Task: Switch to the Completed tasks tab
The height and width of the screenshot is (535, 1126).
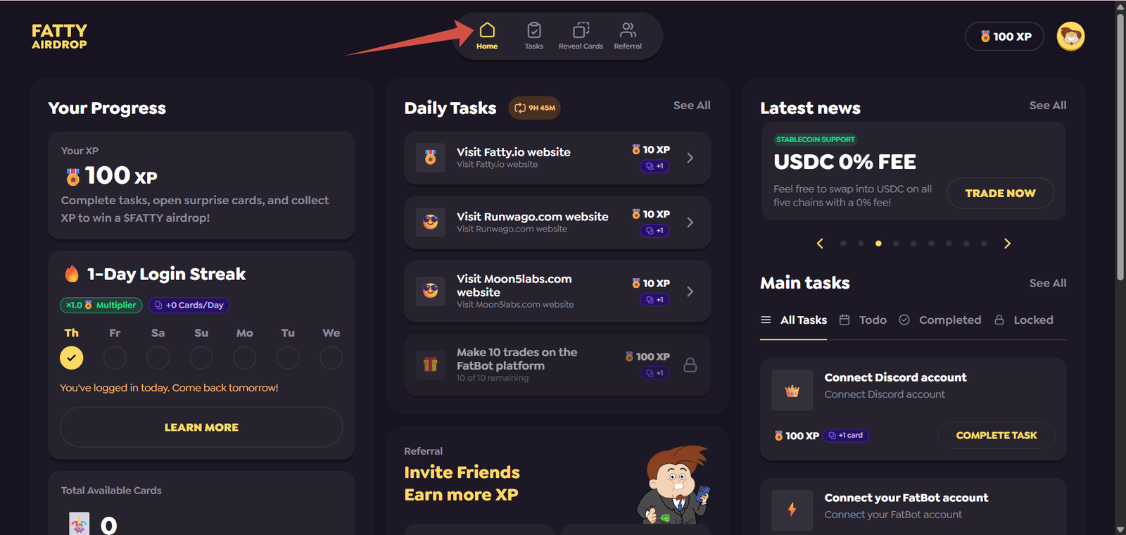Action: (940, 320)
